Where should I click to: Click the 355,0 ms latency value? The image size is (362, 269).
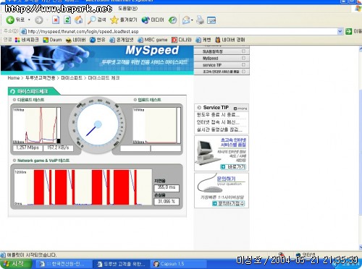(x=167, y=188)
